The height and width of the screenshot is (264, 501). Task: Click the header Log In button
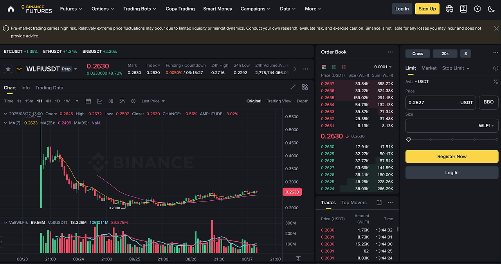pos(402,9)
